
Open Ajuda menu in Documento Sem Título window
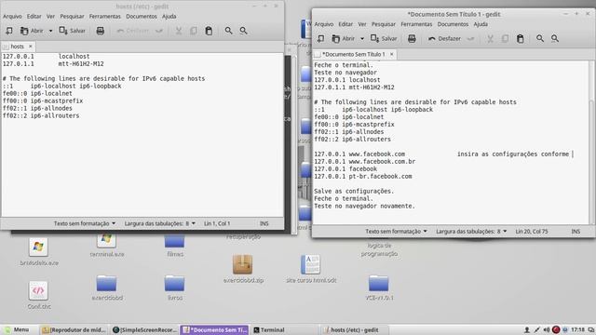[x=481, y=24]
